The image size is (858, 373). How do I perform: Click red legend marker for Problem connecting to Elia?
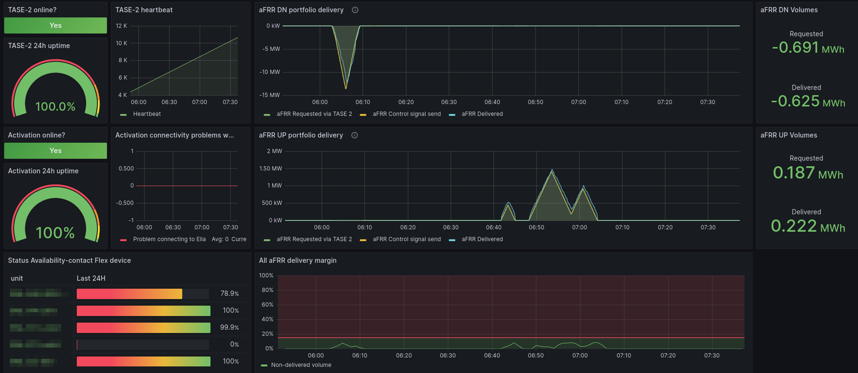point(123,240)
